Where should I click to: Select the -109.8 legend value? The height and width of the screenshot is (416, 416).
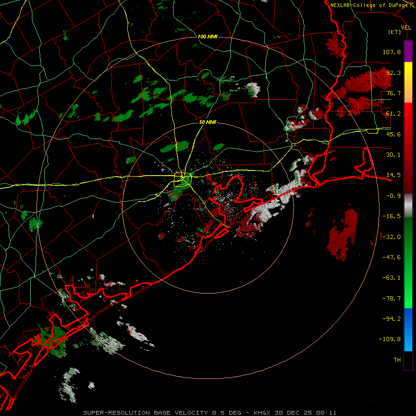pos(390,339)
